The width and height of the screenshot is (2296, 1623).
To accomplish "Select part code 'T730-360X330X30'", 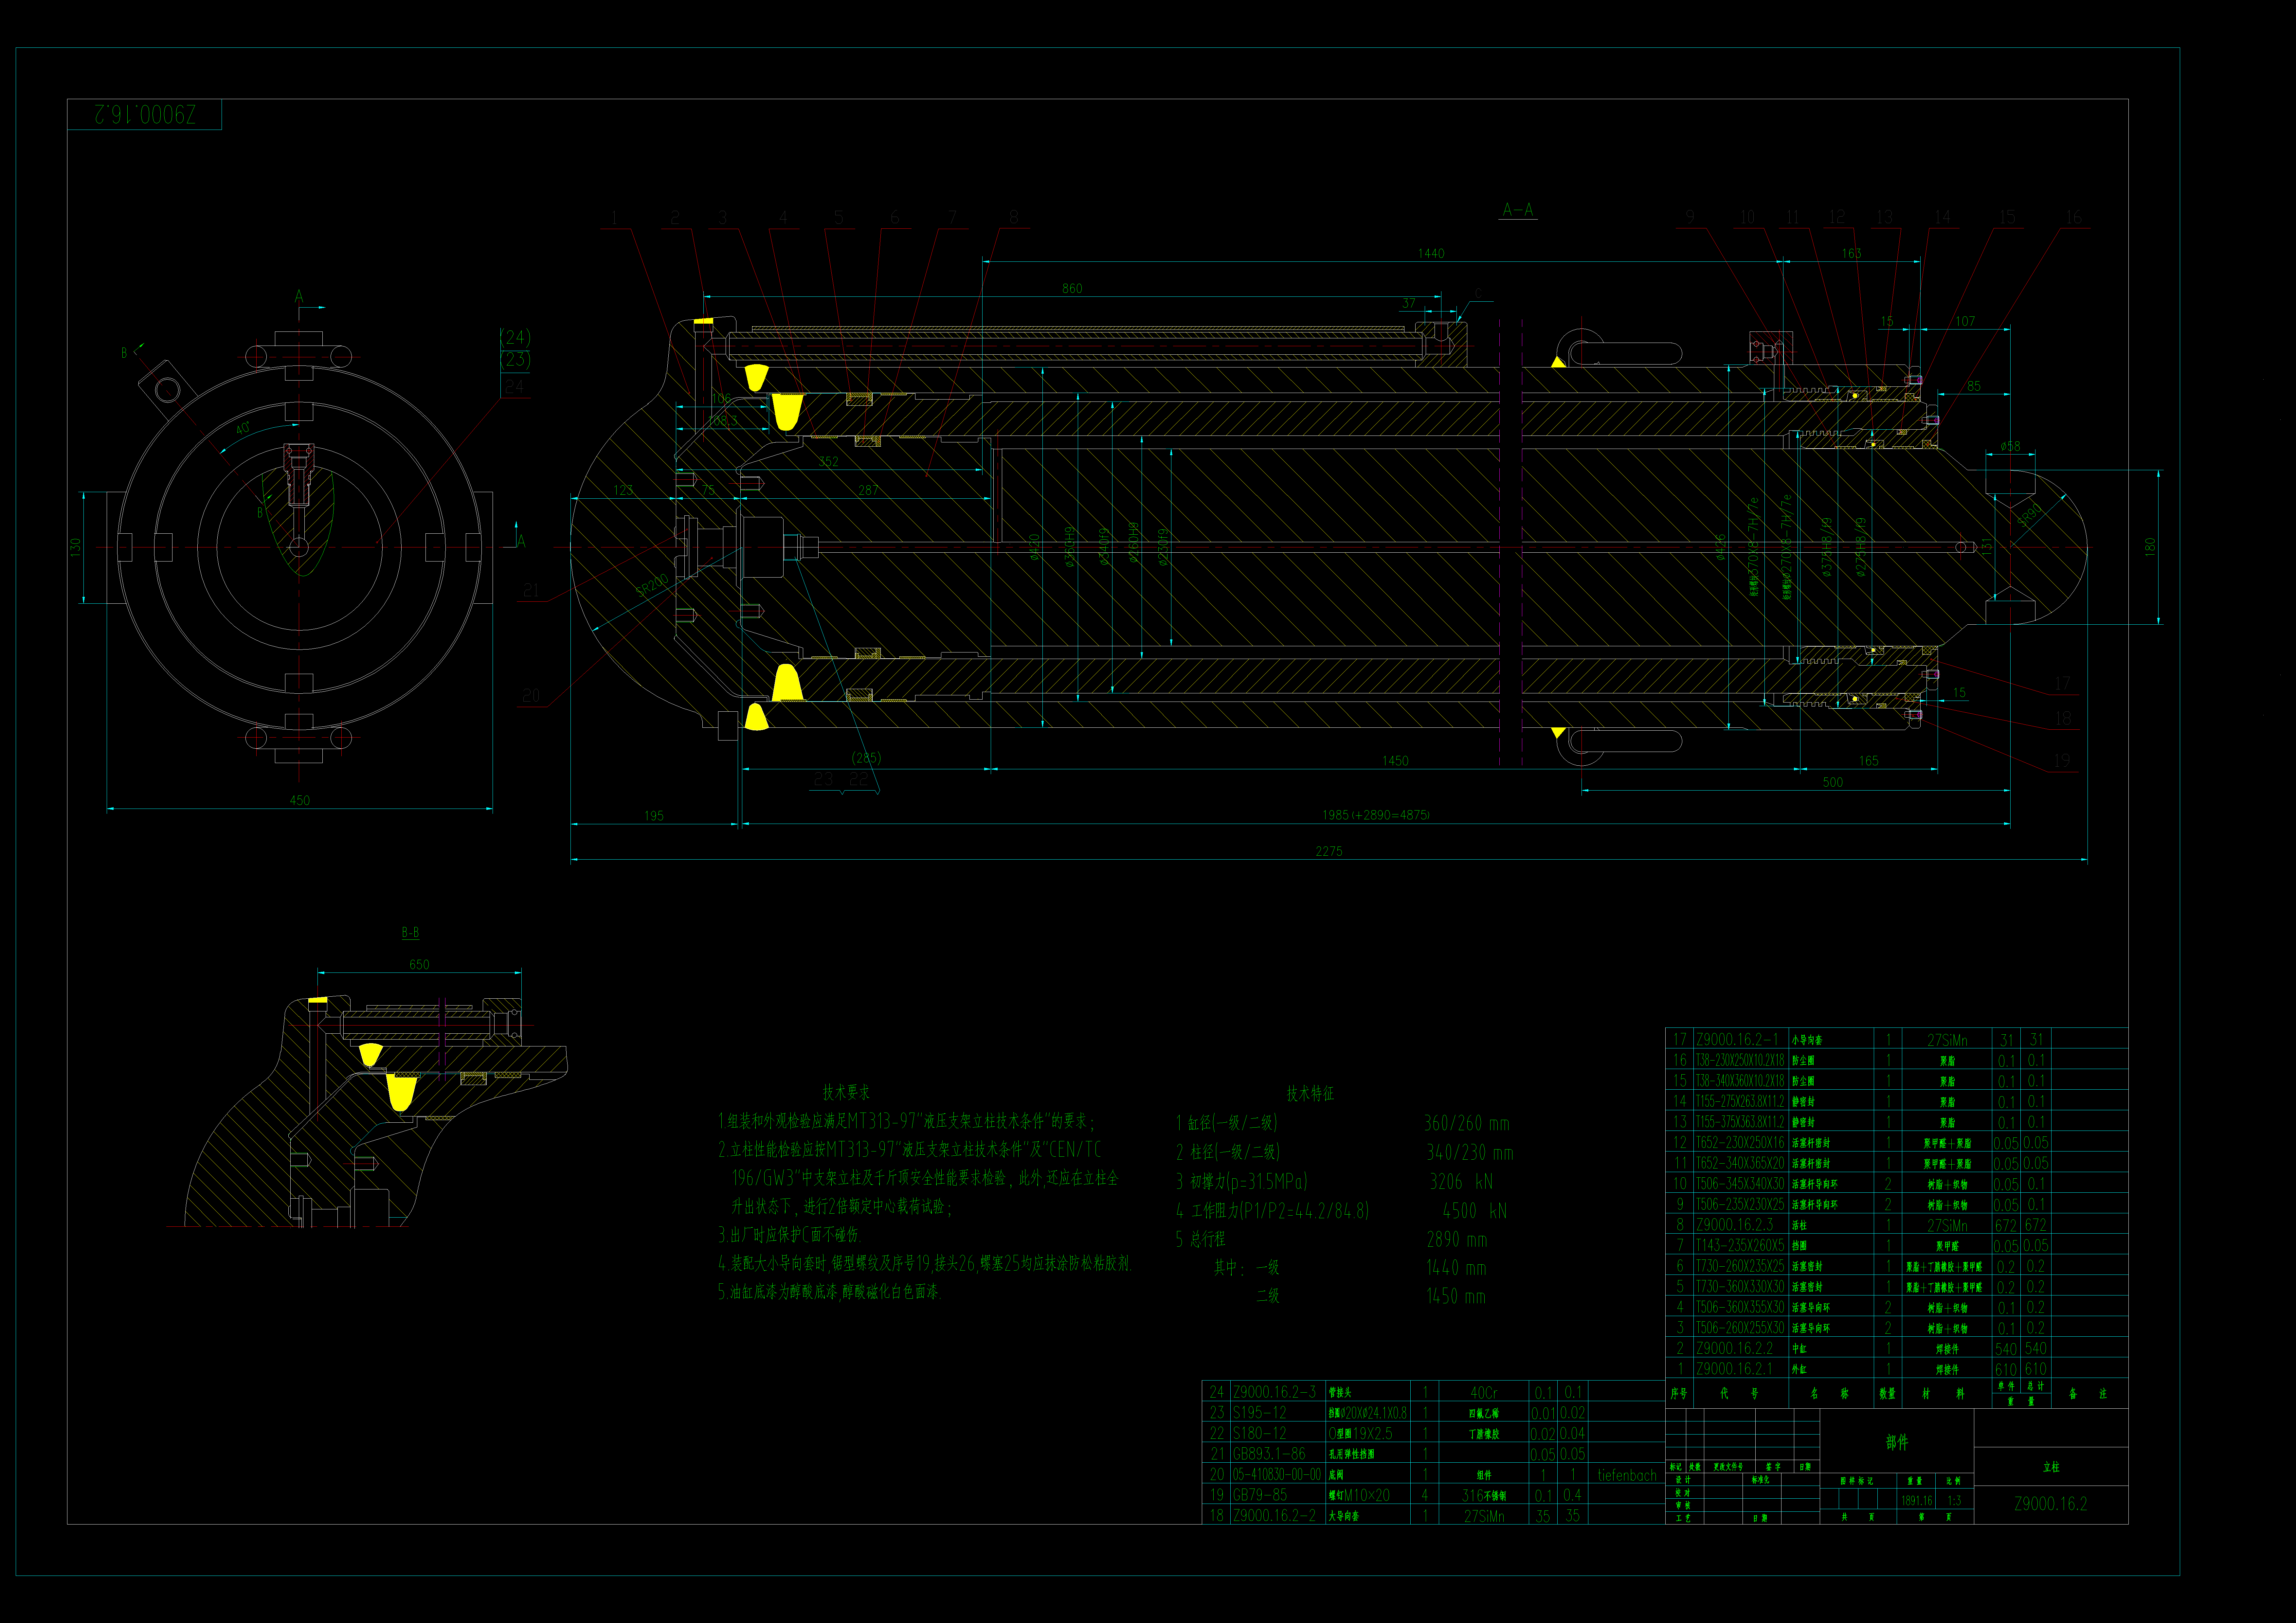I will point(1740,1286).
